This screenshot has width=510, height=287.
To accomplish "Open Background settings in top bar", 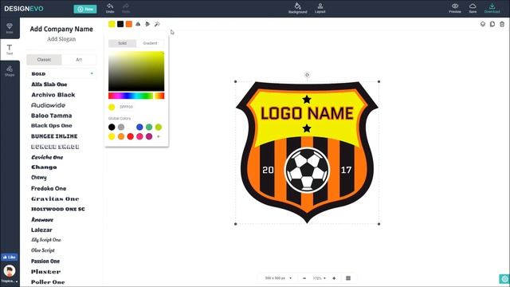I will (x=297, y=8).
